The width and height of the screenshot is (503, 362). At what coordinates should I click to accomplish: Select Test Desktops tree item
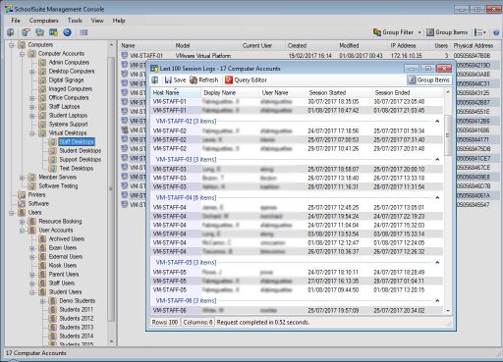click(x=77, y=169)
